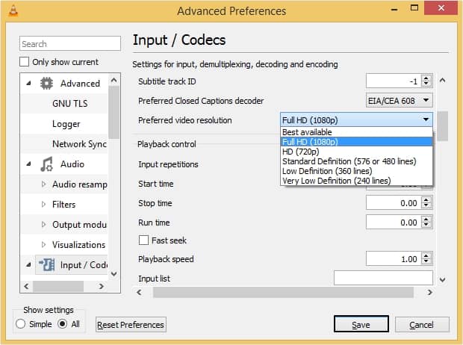Choose Low Definition (360 lines) option

click(356, 171)
